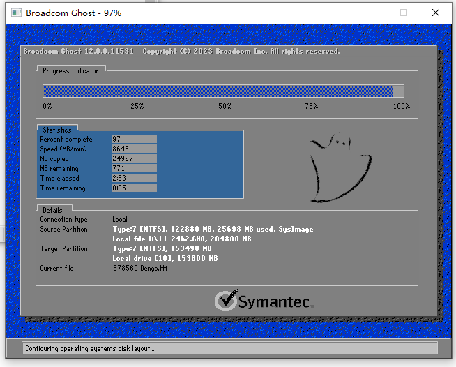Maximize the Broadcom Ghost window
The width and height of the screenshot is (456, 367).
tap(404, 13)
